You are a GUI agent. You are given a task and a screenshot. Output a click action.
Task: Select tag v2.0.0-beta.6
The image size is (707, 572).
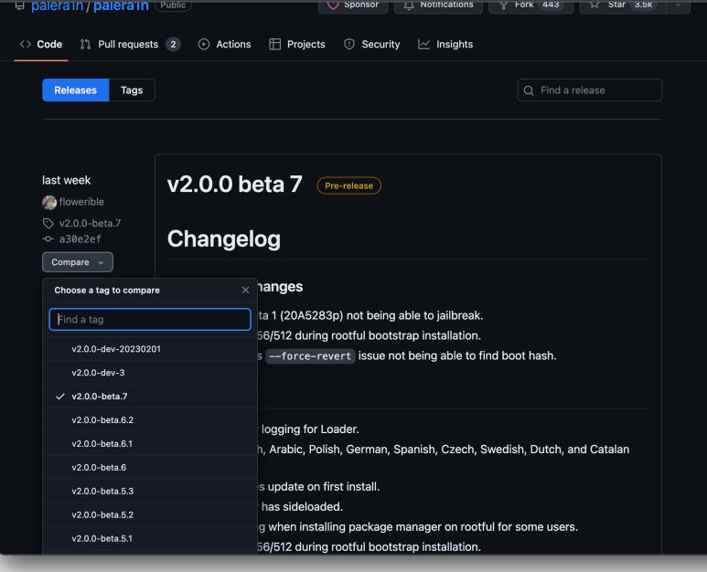click(150, 468)
